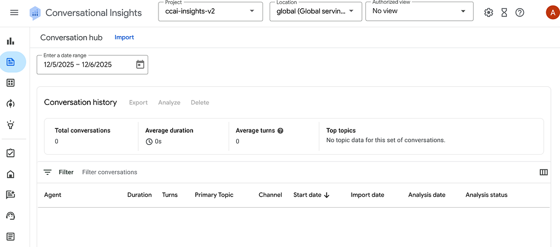Expand the Location dropdown
The width and height of the screenshot is (560, 247).
click(316, 11)
